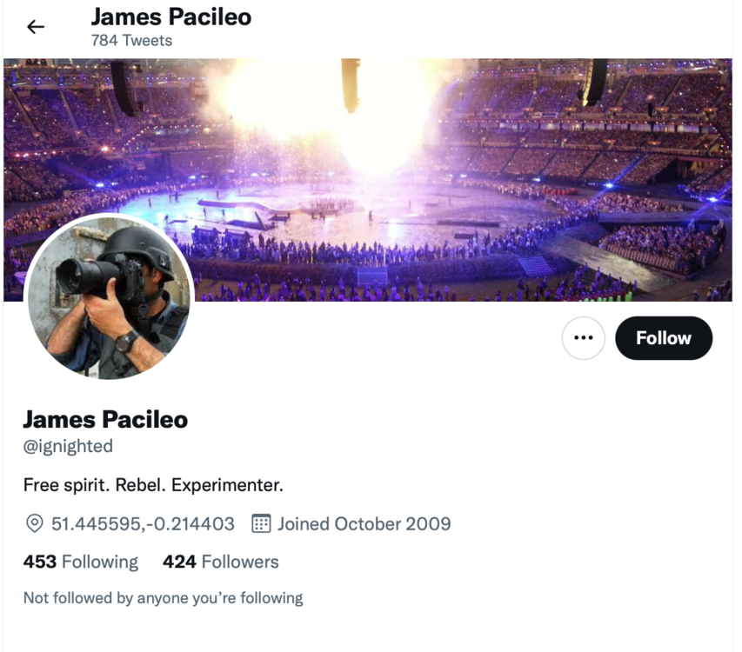Select the large profile name James Pacileo

[x=105, y=419]
